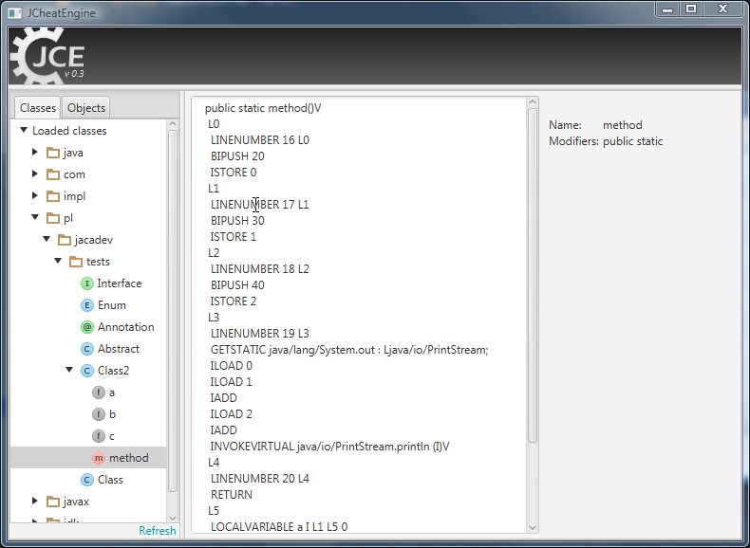This screenshot has height=548, width=750.
Task: Click the GETSTATIC System.out line
Action: pyautogui.click(x=349, y=350)
